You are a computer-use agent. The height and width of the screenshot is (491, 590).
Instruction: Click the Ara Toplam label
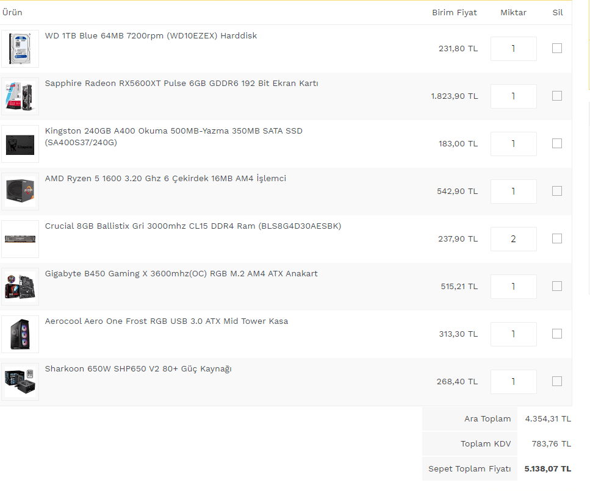tap(487, 419)
